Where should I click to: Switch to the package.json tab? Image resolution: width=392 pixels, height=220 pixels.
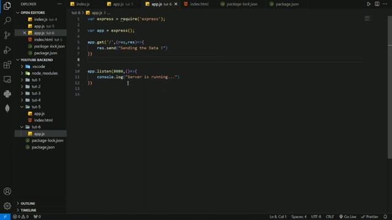287,4
